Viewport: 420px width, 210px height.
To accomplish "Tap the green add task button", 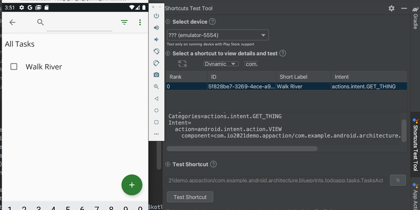I will [x=132, y=185].
